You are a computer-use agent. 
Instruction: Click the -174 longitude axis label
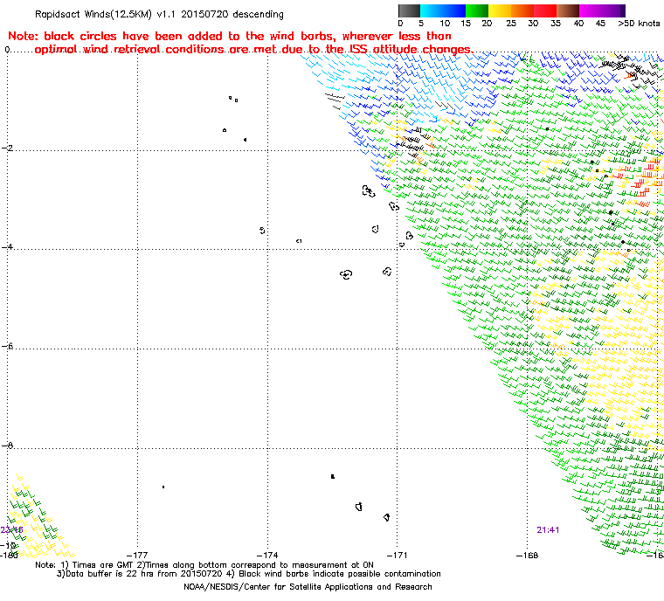click(267, 555)
